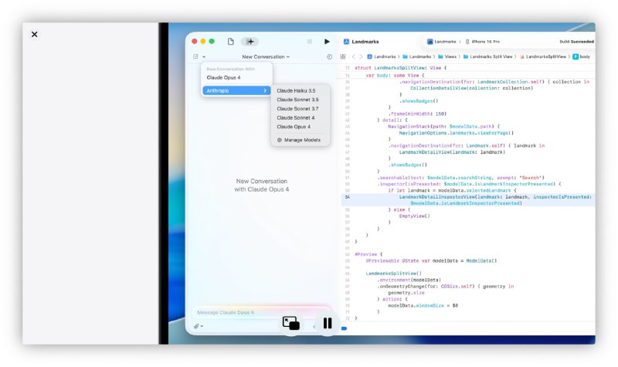Viewport: 618px width, 367px height.
Task: Click line number 54 in the gutter
Action: pyautogui.click(x=347, y=197)
